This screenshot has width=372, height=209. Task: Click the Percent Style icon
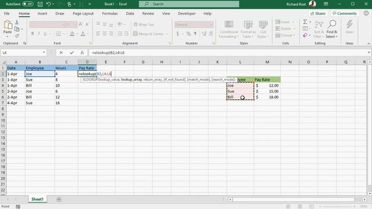click(188, 34)
